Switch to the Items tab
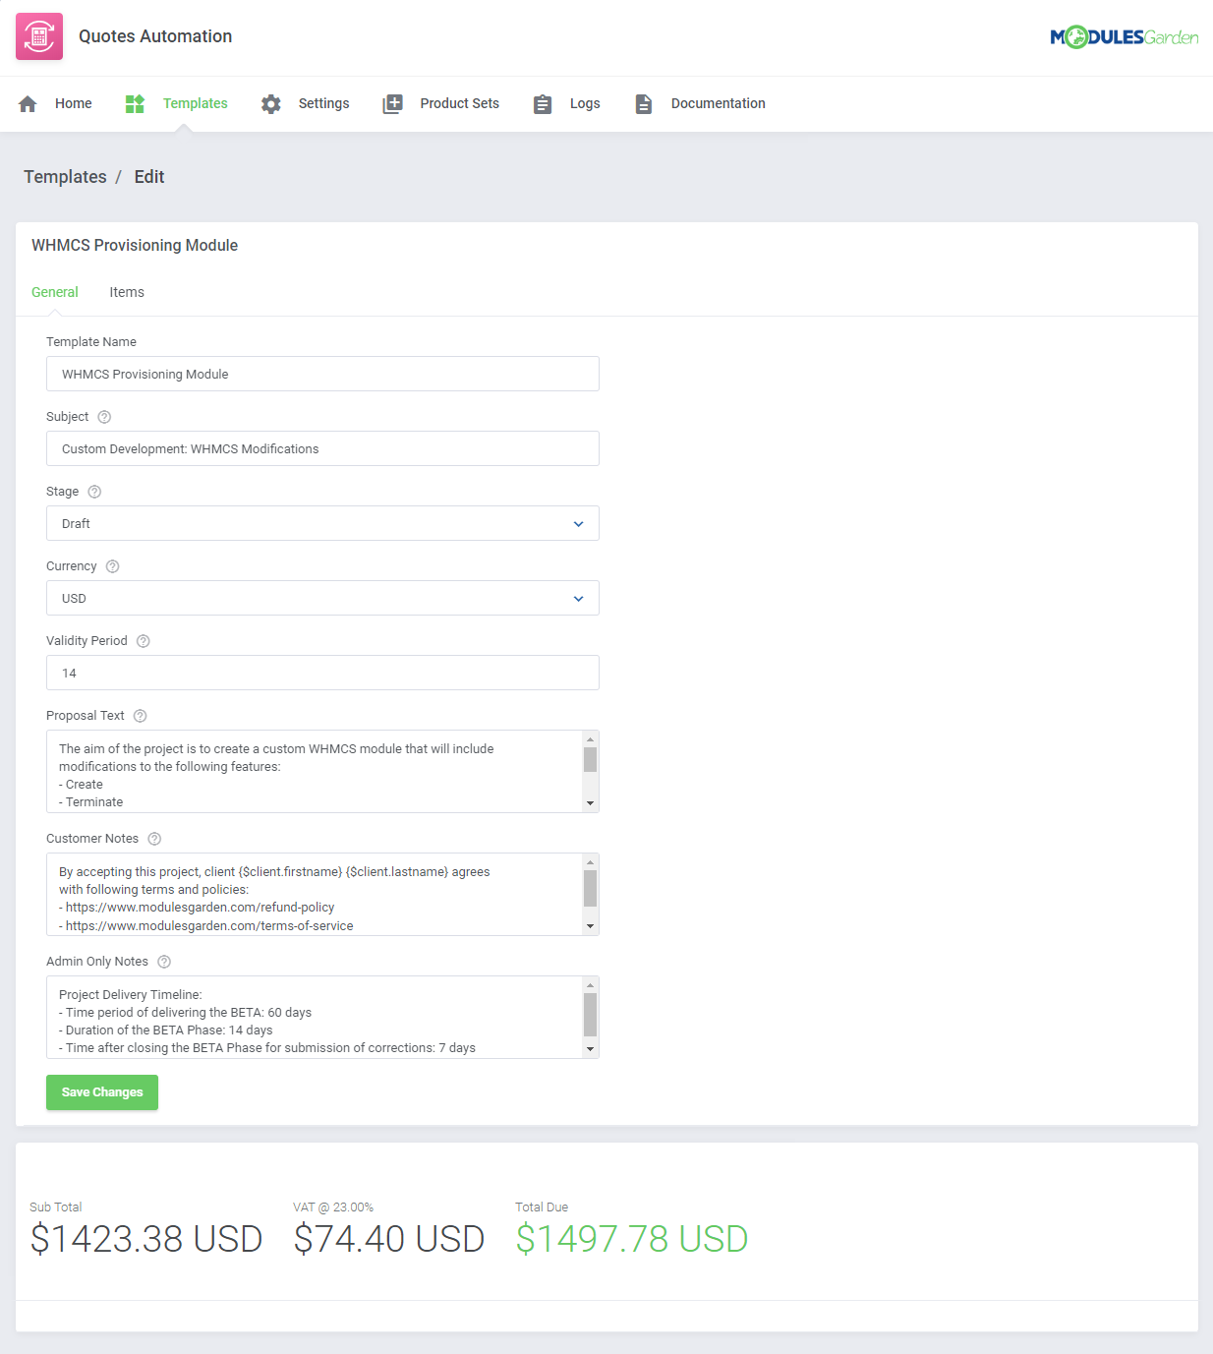The height and width of the screenshot is (1354, 1213). click(127, 291)
